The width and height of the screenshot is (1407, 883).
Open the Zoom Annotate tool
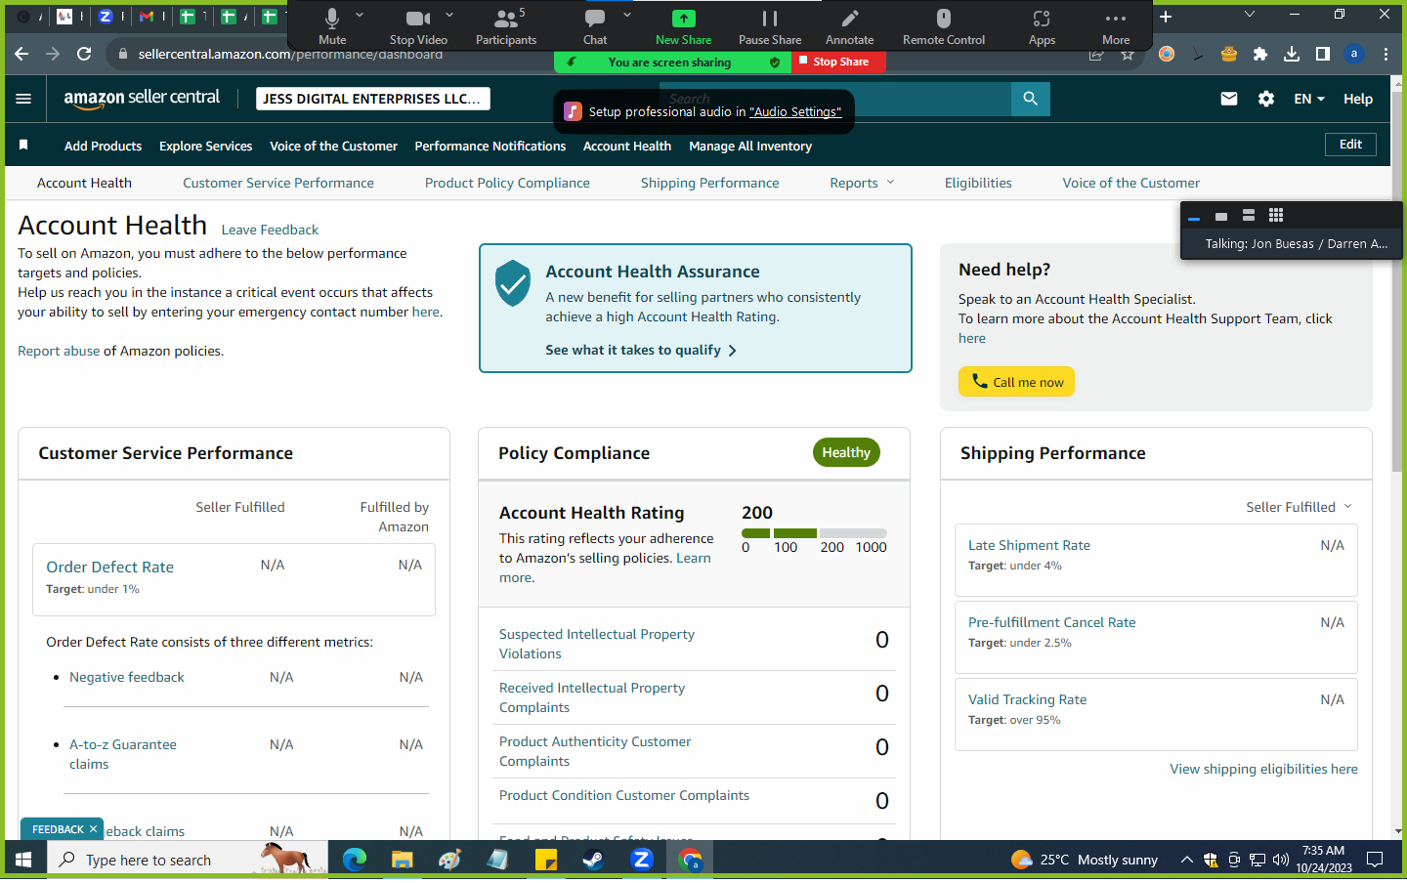pyautogui.click(x=849, y=25)
